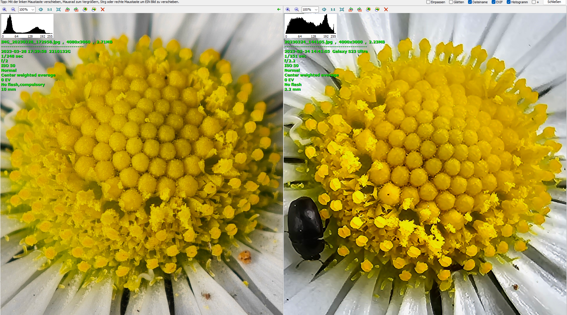Viewport: 567px width, 315px height.
Task: Enable the Glätten smoothing checkbox
Action: coord(451,2)
